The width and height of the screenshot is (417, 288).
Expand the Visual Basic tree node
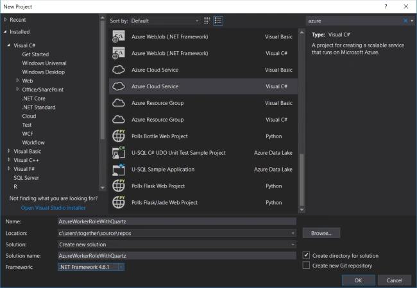(9, 151)
